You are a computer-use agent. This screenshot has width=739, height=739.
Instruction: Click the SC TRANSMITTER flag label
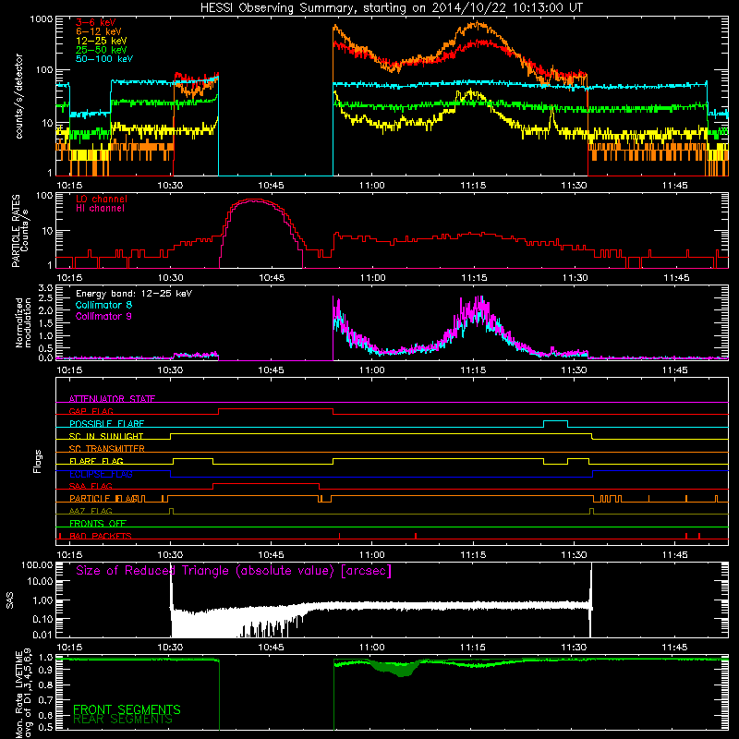pyautogui.click(x=106, y=449)
